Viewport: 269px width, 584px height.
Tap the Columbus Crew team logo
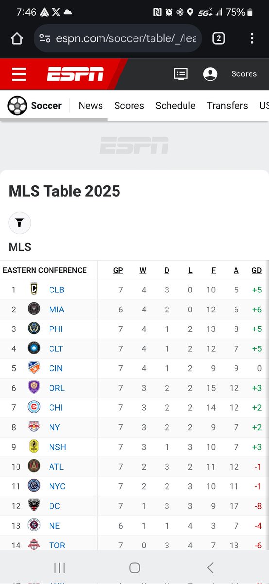[x=34, y=290]
